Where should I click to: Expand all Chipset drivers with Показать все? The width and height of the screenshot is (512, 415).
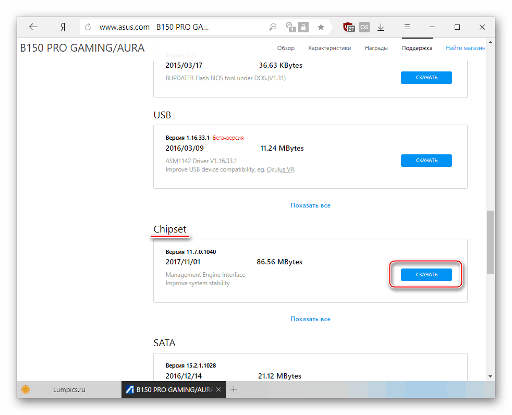[x=310, y=319]
